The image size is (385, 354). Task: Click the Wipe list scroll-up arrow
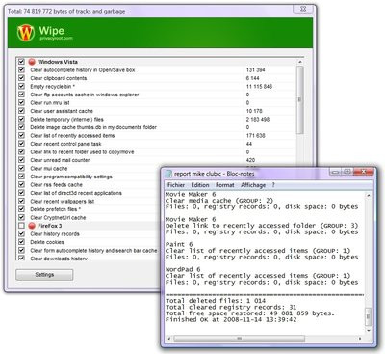pyautogui.click(x=300, y=62)
